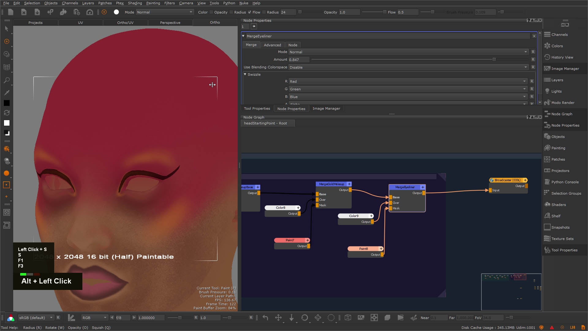Screen dimensions: 588x331
Task: Open the RGB channel display dropdown
Action: coord(95,318)
